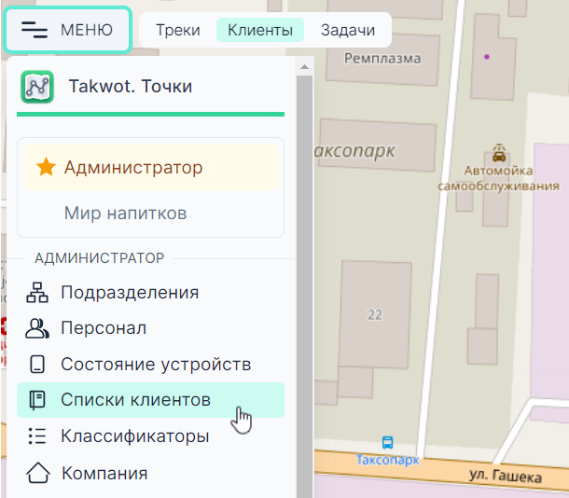The width and height of the screenshot is (569, 498).
Task: Open the Персонал menu item
Action: point(150,328)
